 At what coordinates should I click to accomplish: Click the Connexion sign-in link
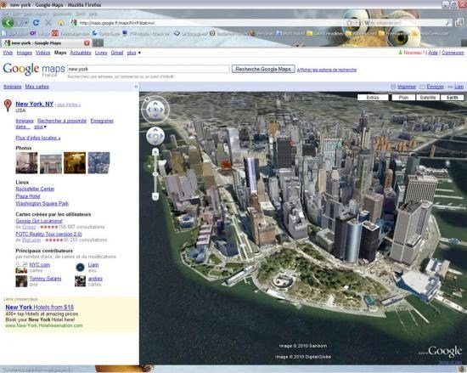[x=453, y=53]
